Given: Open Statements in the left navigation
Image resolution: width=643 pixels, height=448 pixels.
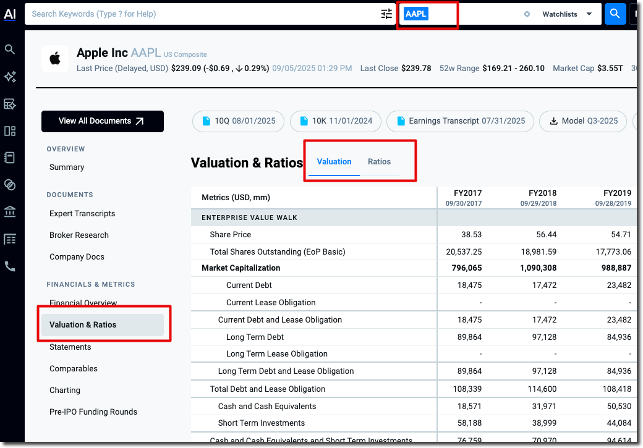Looking at the screenshot, I should pyautogui.click(x=70, y=347).
